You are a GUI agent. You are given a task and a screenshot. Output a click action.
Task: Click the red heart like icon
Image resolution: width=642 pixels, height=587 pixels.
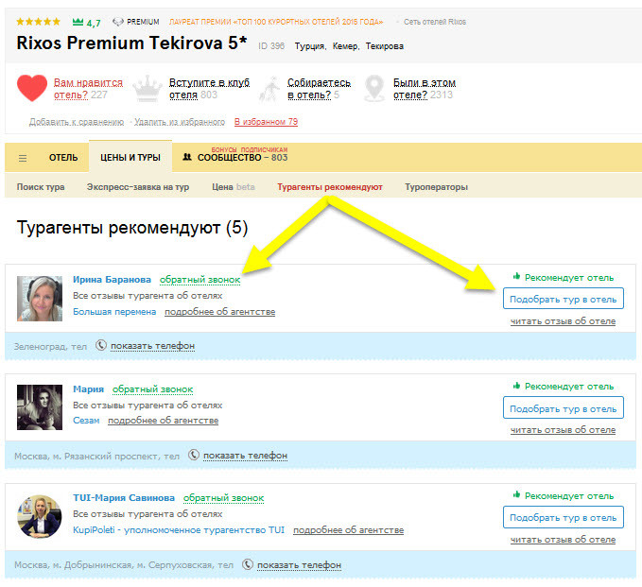coord(33,88)
